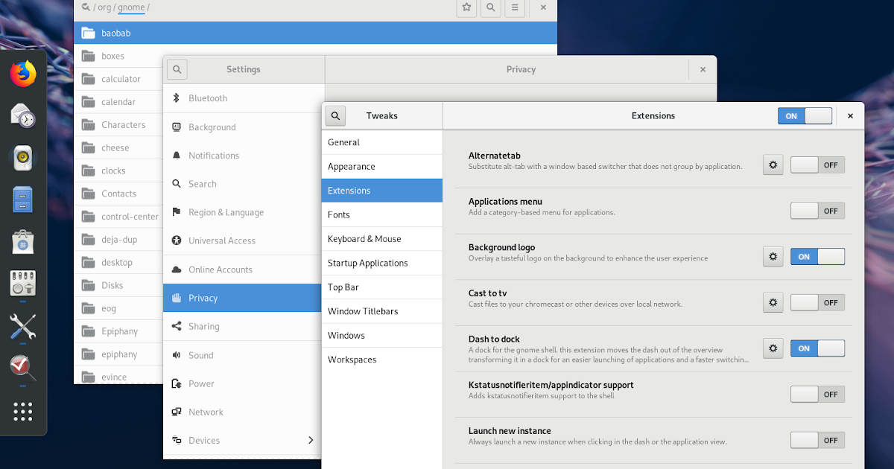
Task: Show applications grid in the dock
Action: point(23,412)
